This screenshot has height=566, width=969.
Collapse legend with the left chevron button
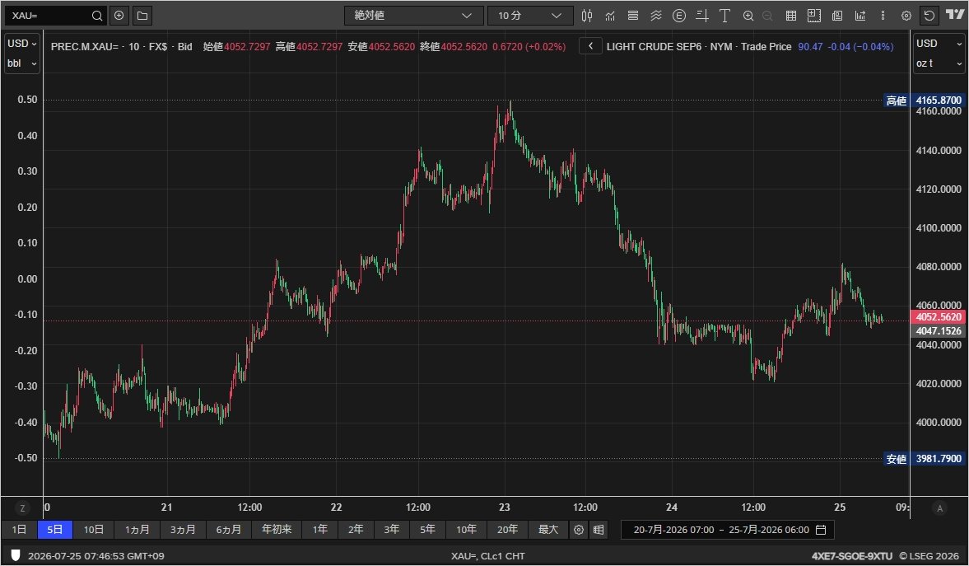[591, 46]
